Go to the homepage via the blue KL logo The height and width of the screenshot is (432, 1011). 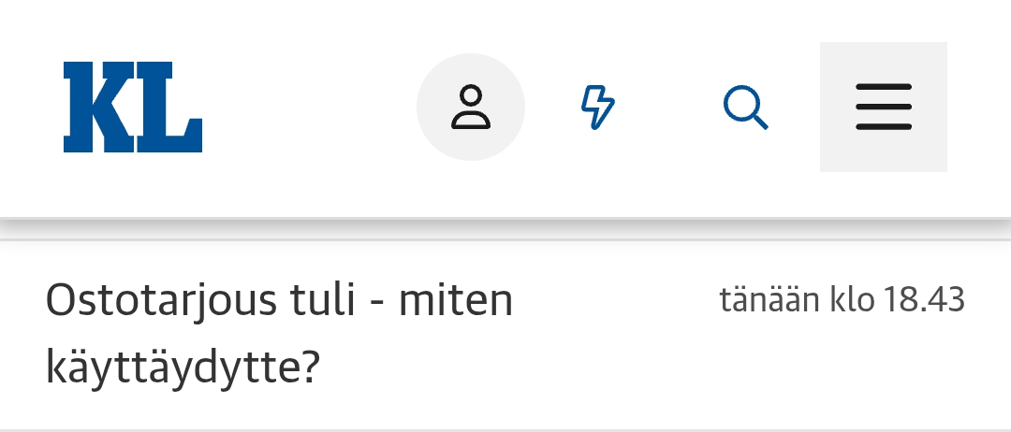point(133,107)
